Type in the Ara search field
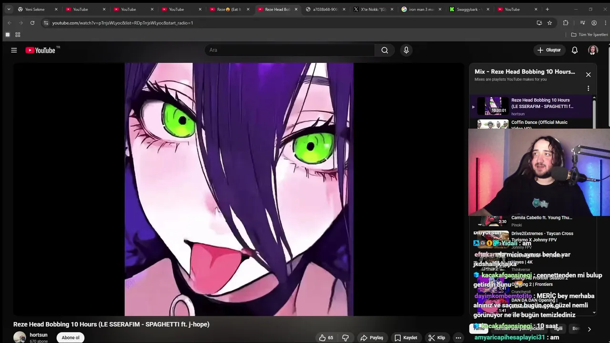Viewport: 610px width, 343px height. click(290, 50)
